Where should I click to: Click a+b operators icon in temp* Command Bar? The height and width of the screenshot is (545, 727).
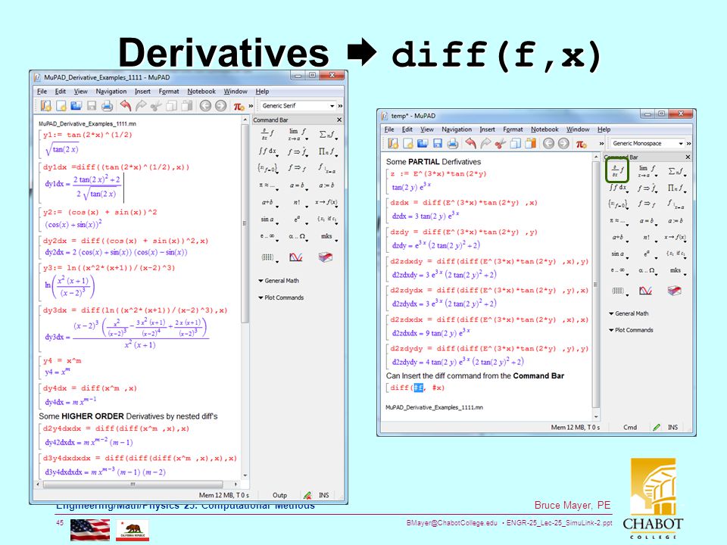[x=619, y=237]
